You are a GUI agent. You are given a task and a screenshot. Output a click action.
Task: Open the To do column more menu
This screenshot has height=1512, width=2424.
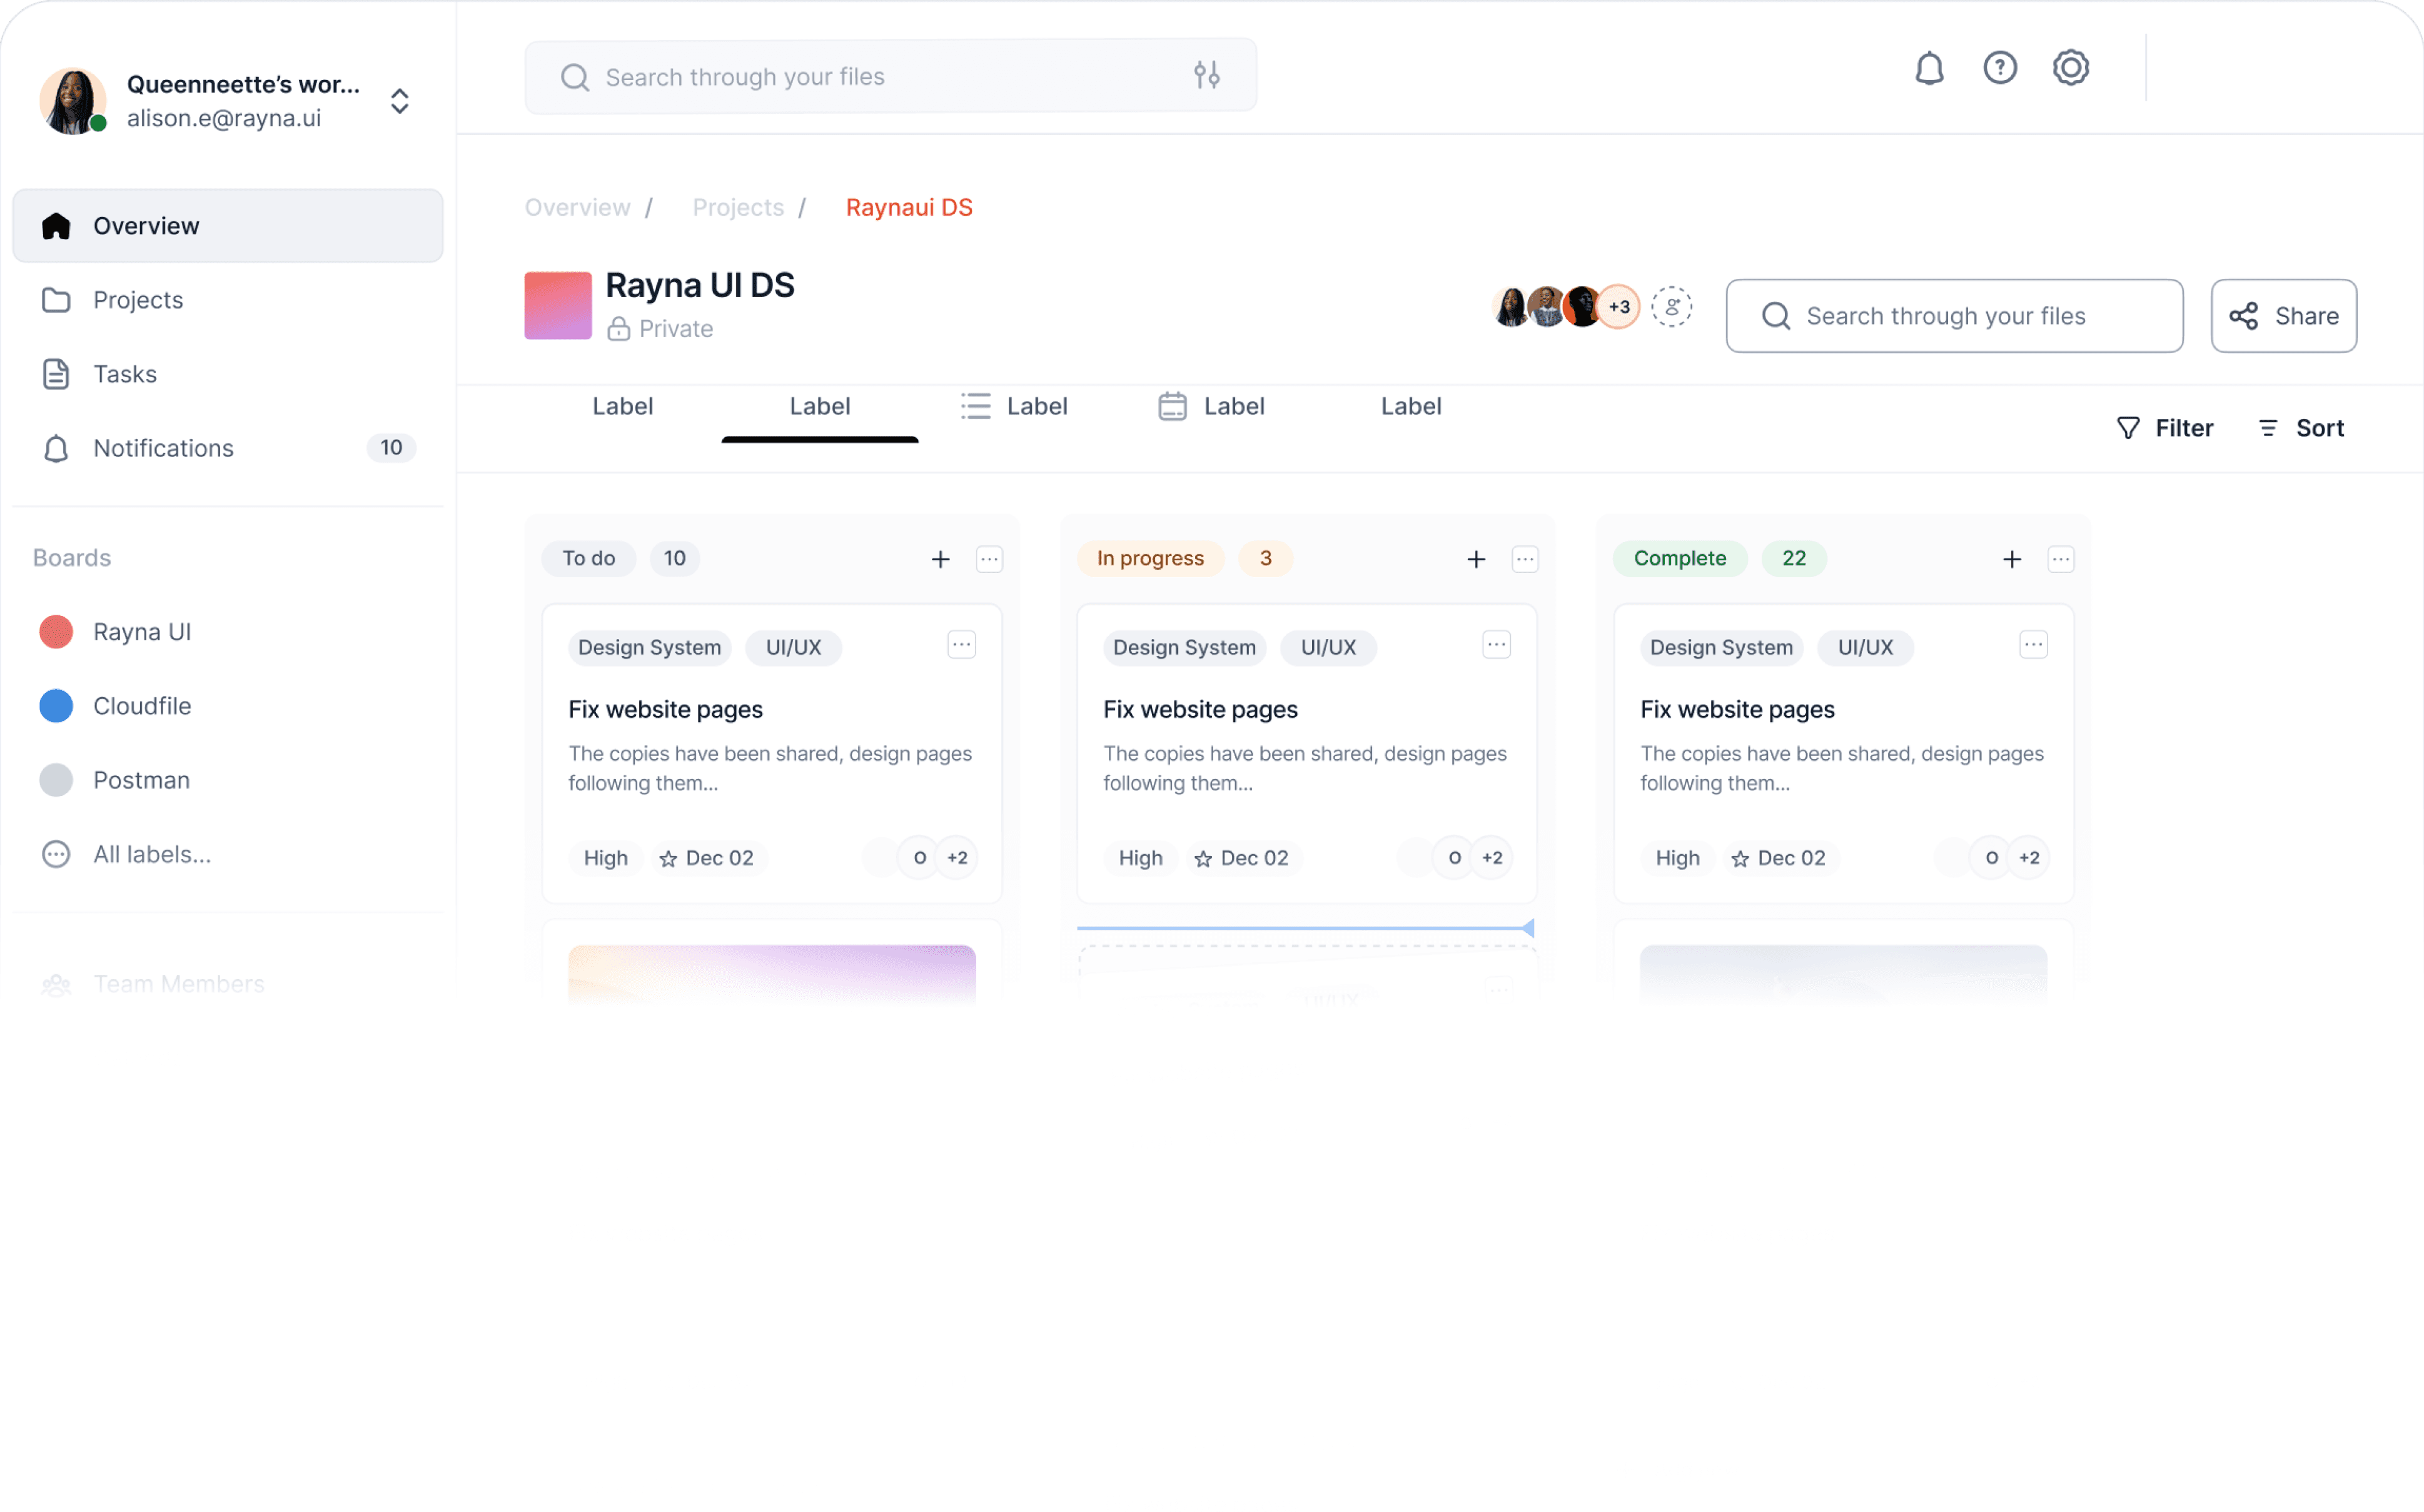989,559
